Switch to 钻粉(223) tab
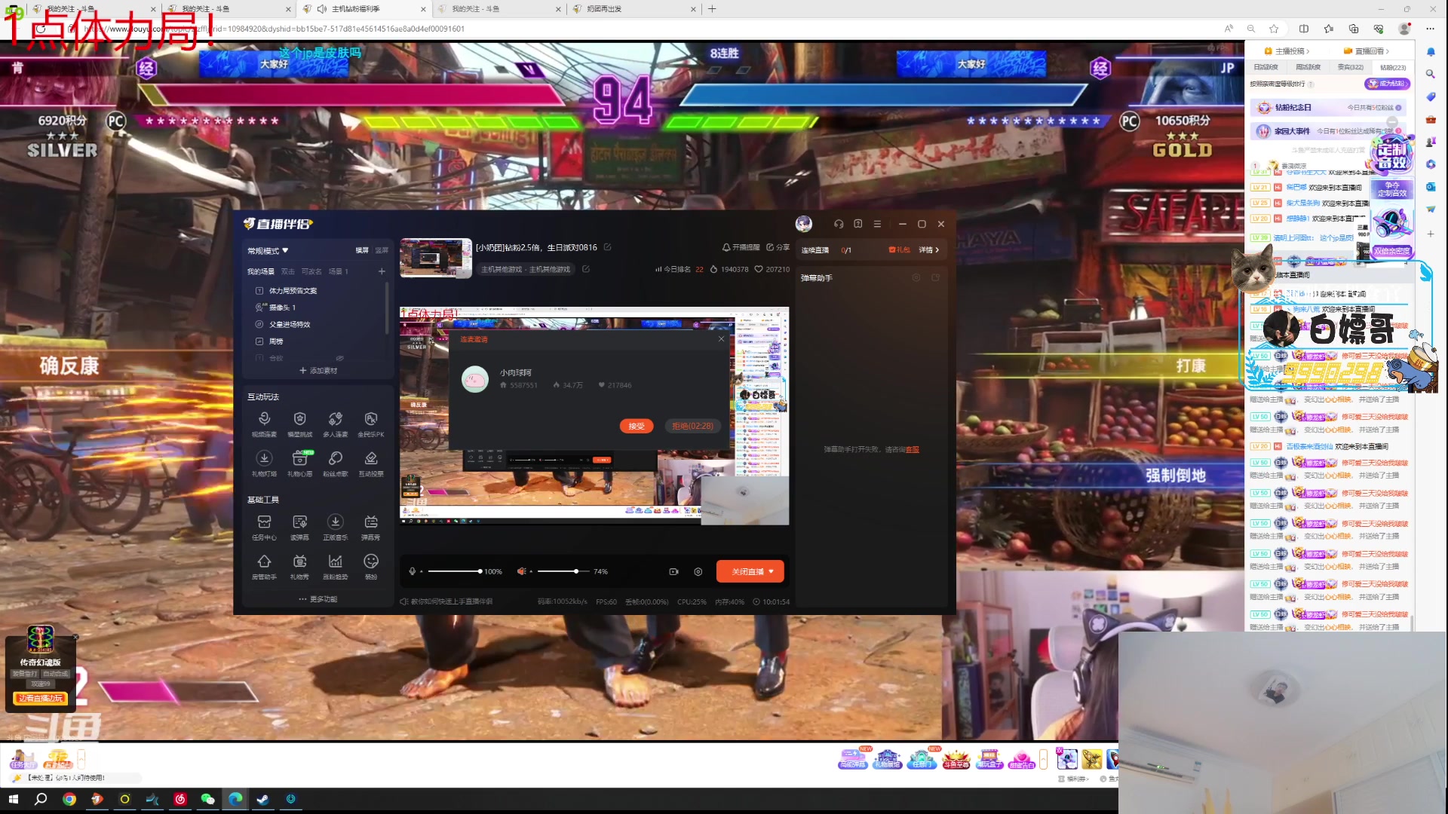 click(1393, 67)
